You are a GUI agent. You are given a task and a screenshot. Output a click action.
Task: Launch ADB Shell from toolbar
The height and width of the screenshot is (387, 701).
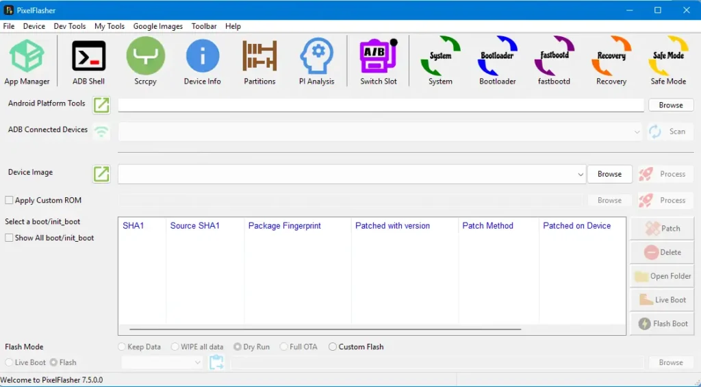(88, 62)
